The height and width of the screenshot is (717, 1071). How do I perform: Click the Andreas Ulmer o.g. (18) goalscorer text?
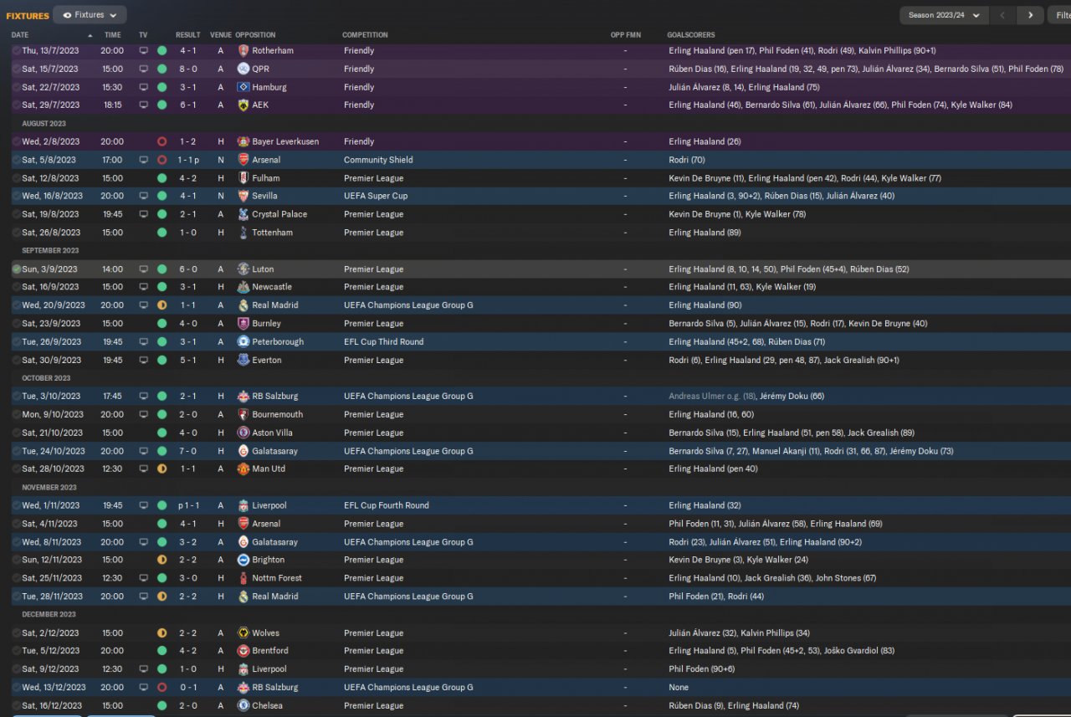[711, 397]
